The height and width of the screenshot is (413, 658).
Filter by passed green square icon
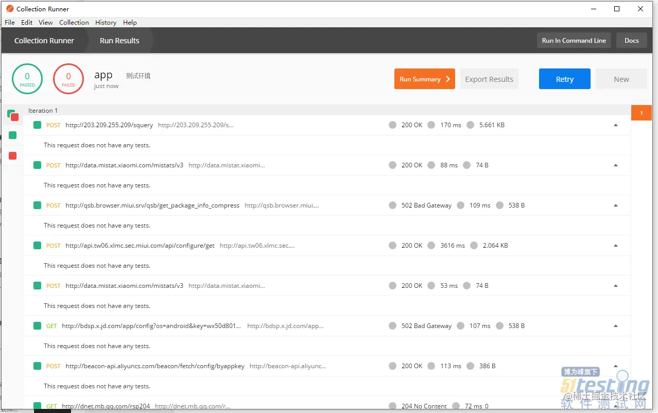click(x=13, y=135)
